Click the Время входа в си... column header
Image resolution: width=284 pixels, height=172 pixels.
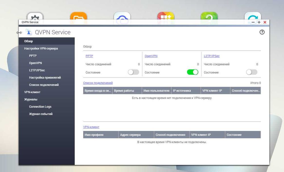(x=98, y=91)
